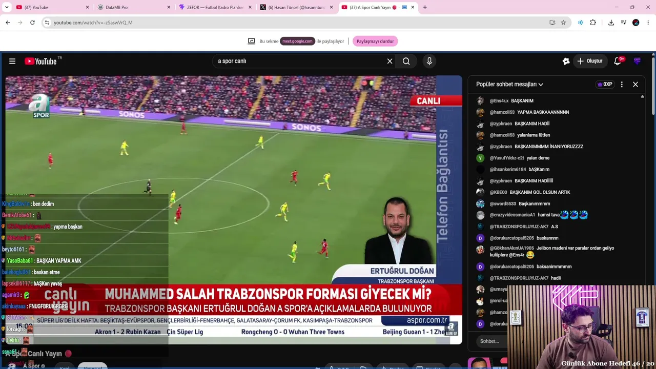Click the 'BAŞKANIM GOL OLSUN ARTIK' message
656x369 pixels.
coord(540,192)
